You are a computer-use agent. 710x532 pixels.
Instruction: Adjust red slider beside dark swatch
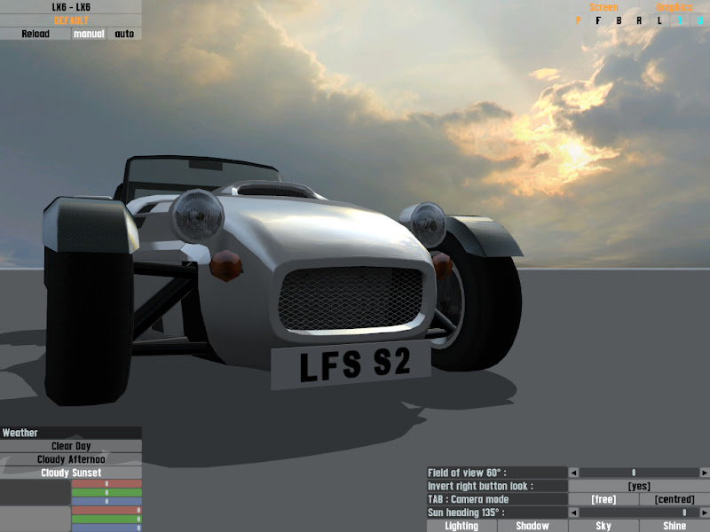[106, 483]
